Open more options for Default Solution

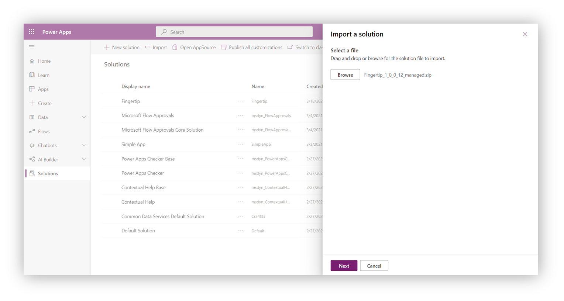(x=240, y=231)
